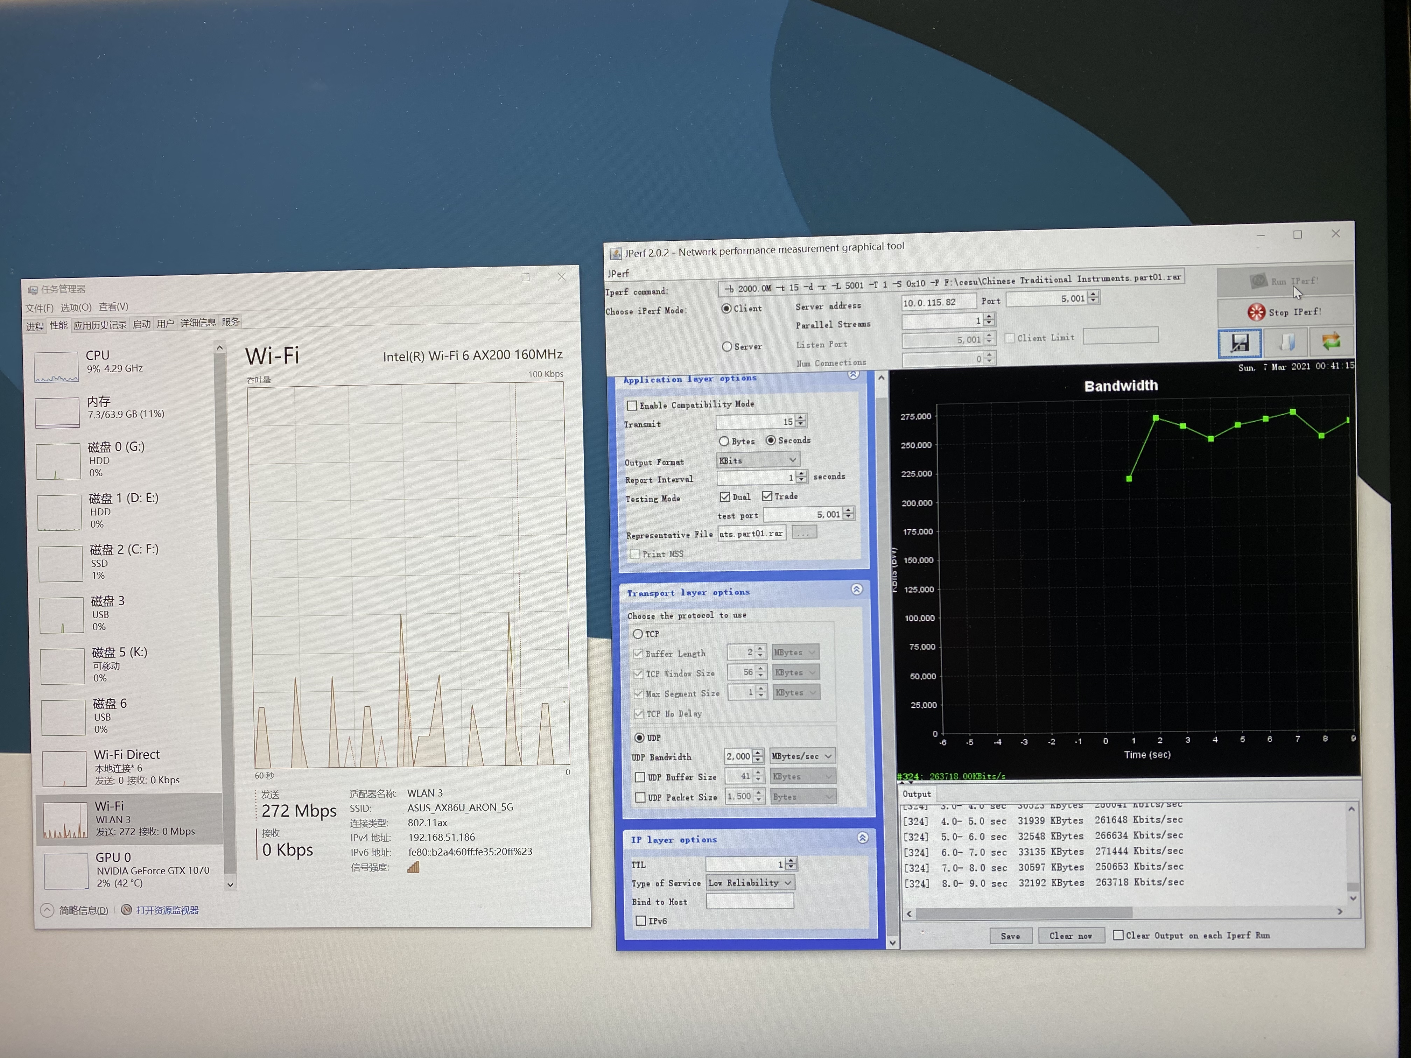This screenshot has height=1058, width=1411.
Task: Open 打开资源监视器 link
Action: click(167, 911)
